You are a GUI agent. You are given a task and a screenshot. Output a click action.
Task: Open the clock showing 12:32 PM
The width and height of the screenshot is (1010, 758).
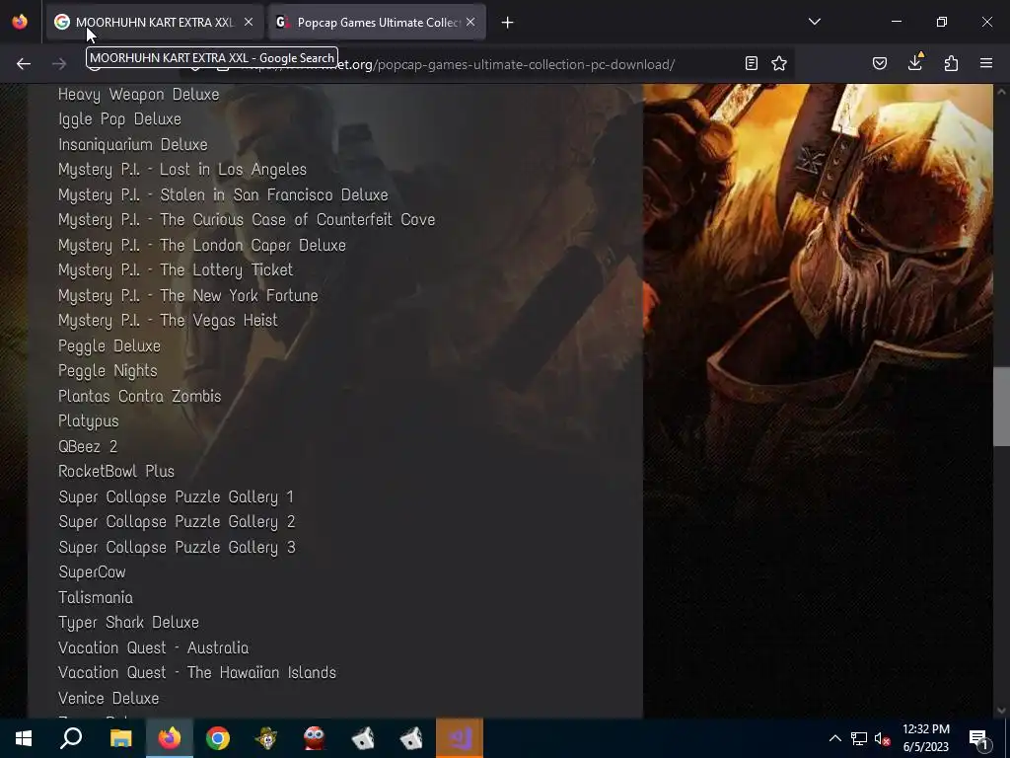(925, 738)
